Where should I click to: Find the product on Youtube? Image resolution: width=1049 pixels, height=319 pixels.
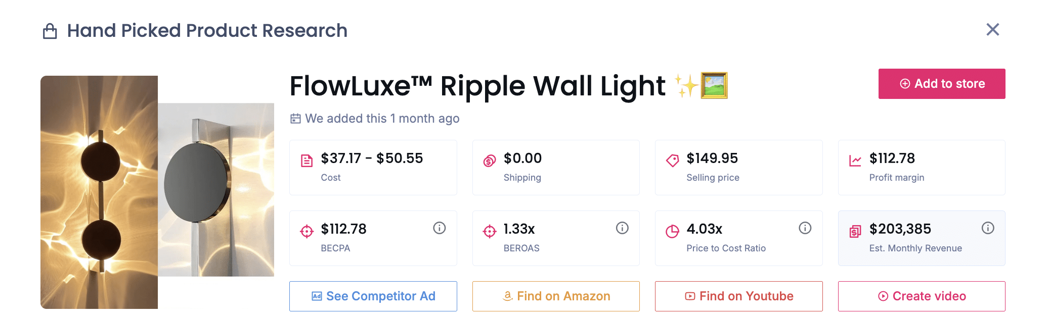click(738, 296)
